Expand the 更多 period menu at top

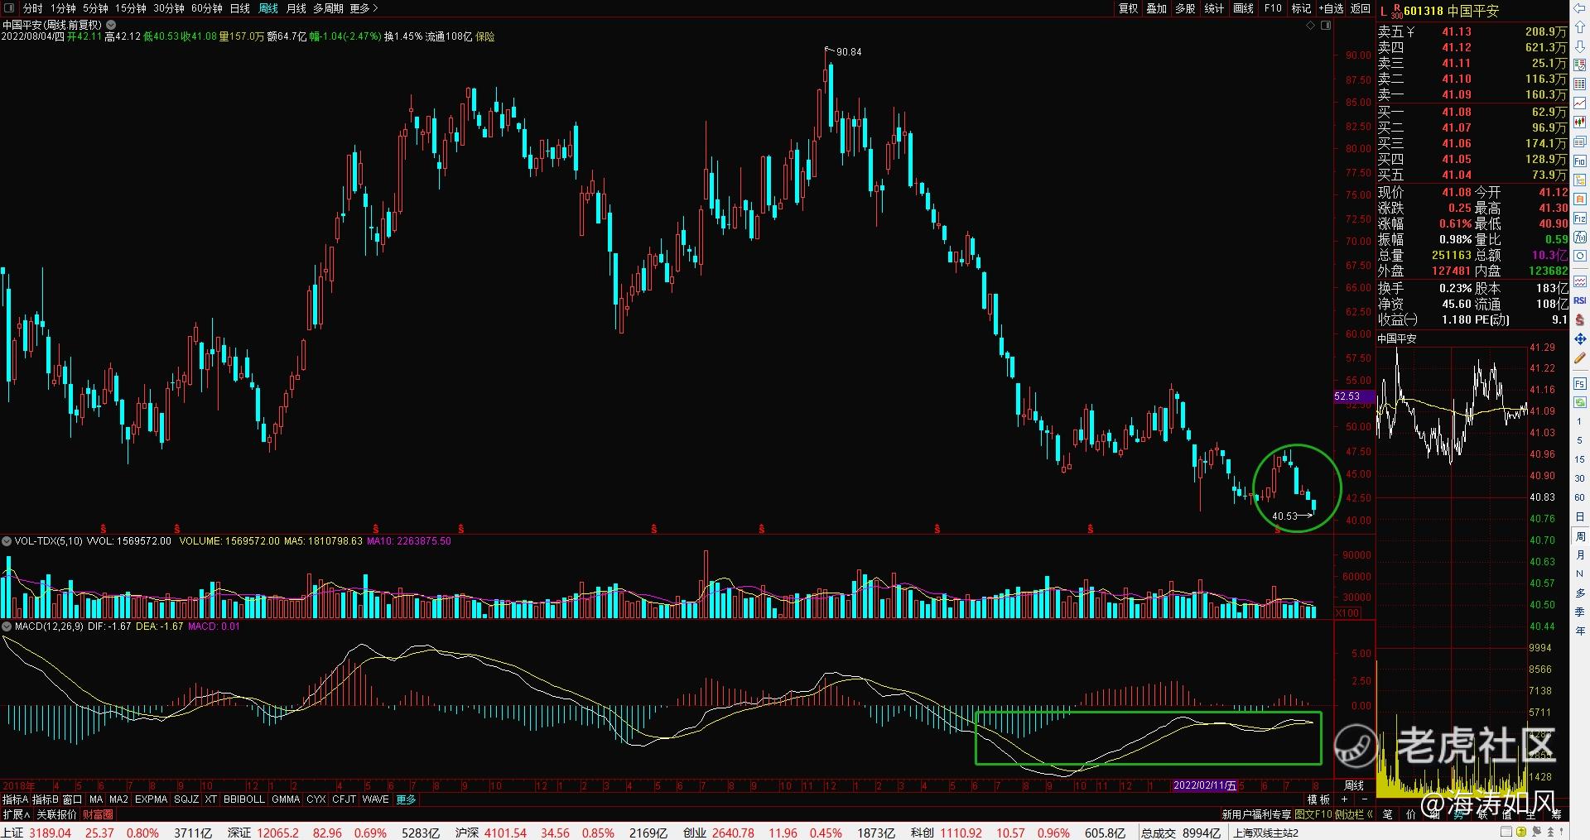pos(364,8)
